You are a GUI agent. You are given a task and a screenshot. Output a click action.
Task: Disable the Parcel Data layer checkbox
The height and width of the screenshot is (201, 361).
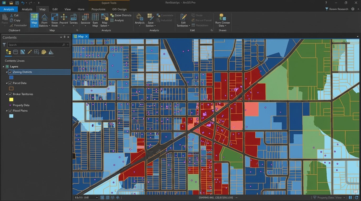pyautogui.click(x=10, y=83)
